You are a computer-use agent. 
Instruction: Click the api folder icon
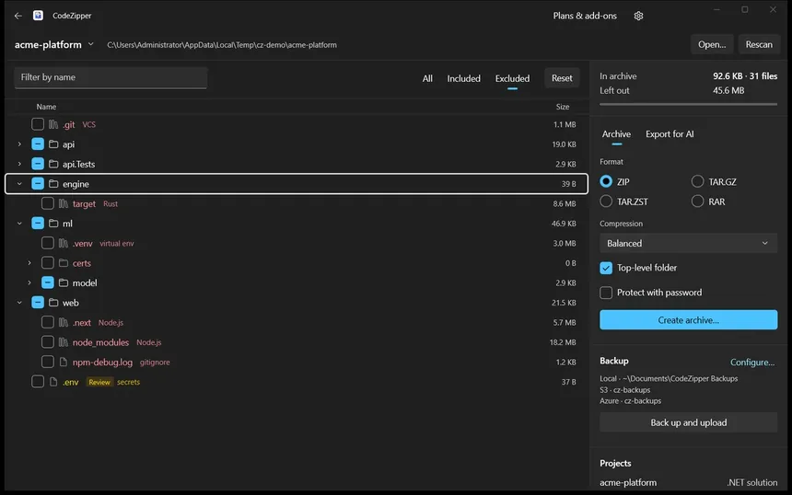point(53,144)
